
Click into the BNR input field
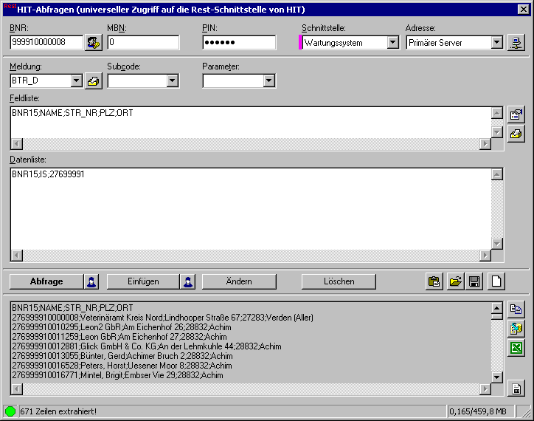click(46, 43)
